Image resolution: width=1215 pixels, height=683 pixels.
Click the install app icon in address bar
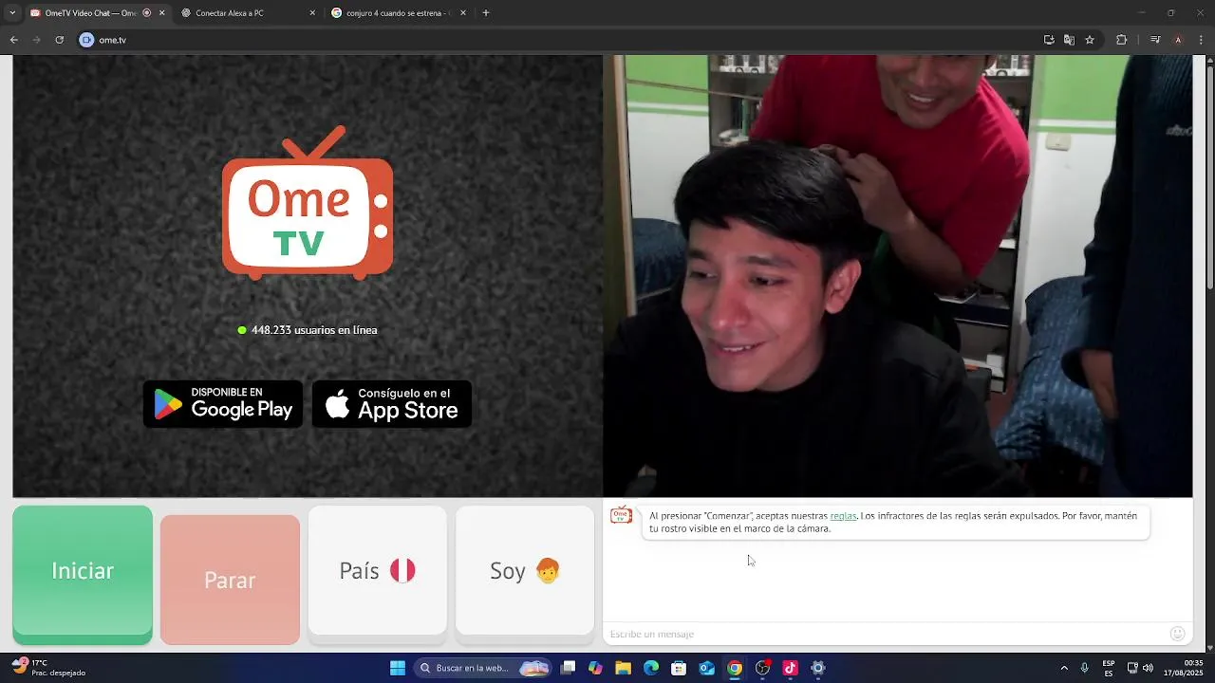click(1049, 40)
